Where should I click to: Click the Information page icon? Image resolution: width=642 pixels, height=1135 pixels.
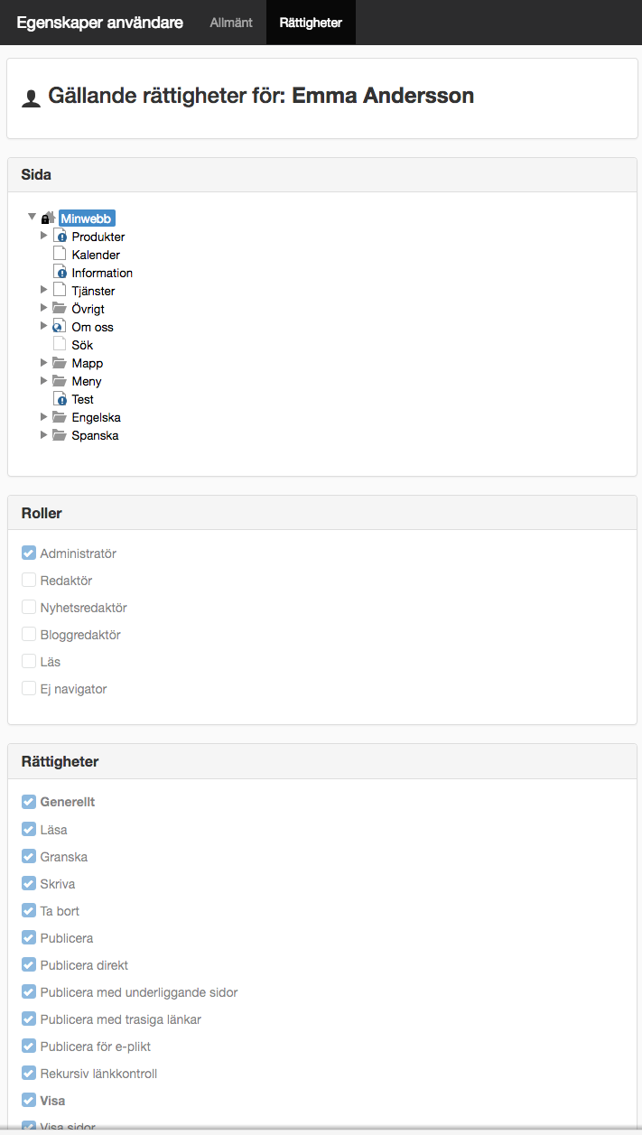click(x=60, y=272)
